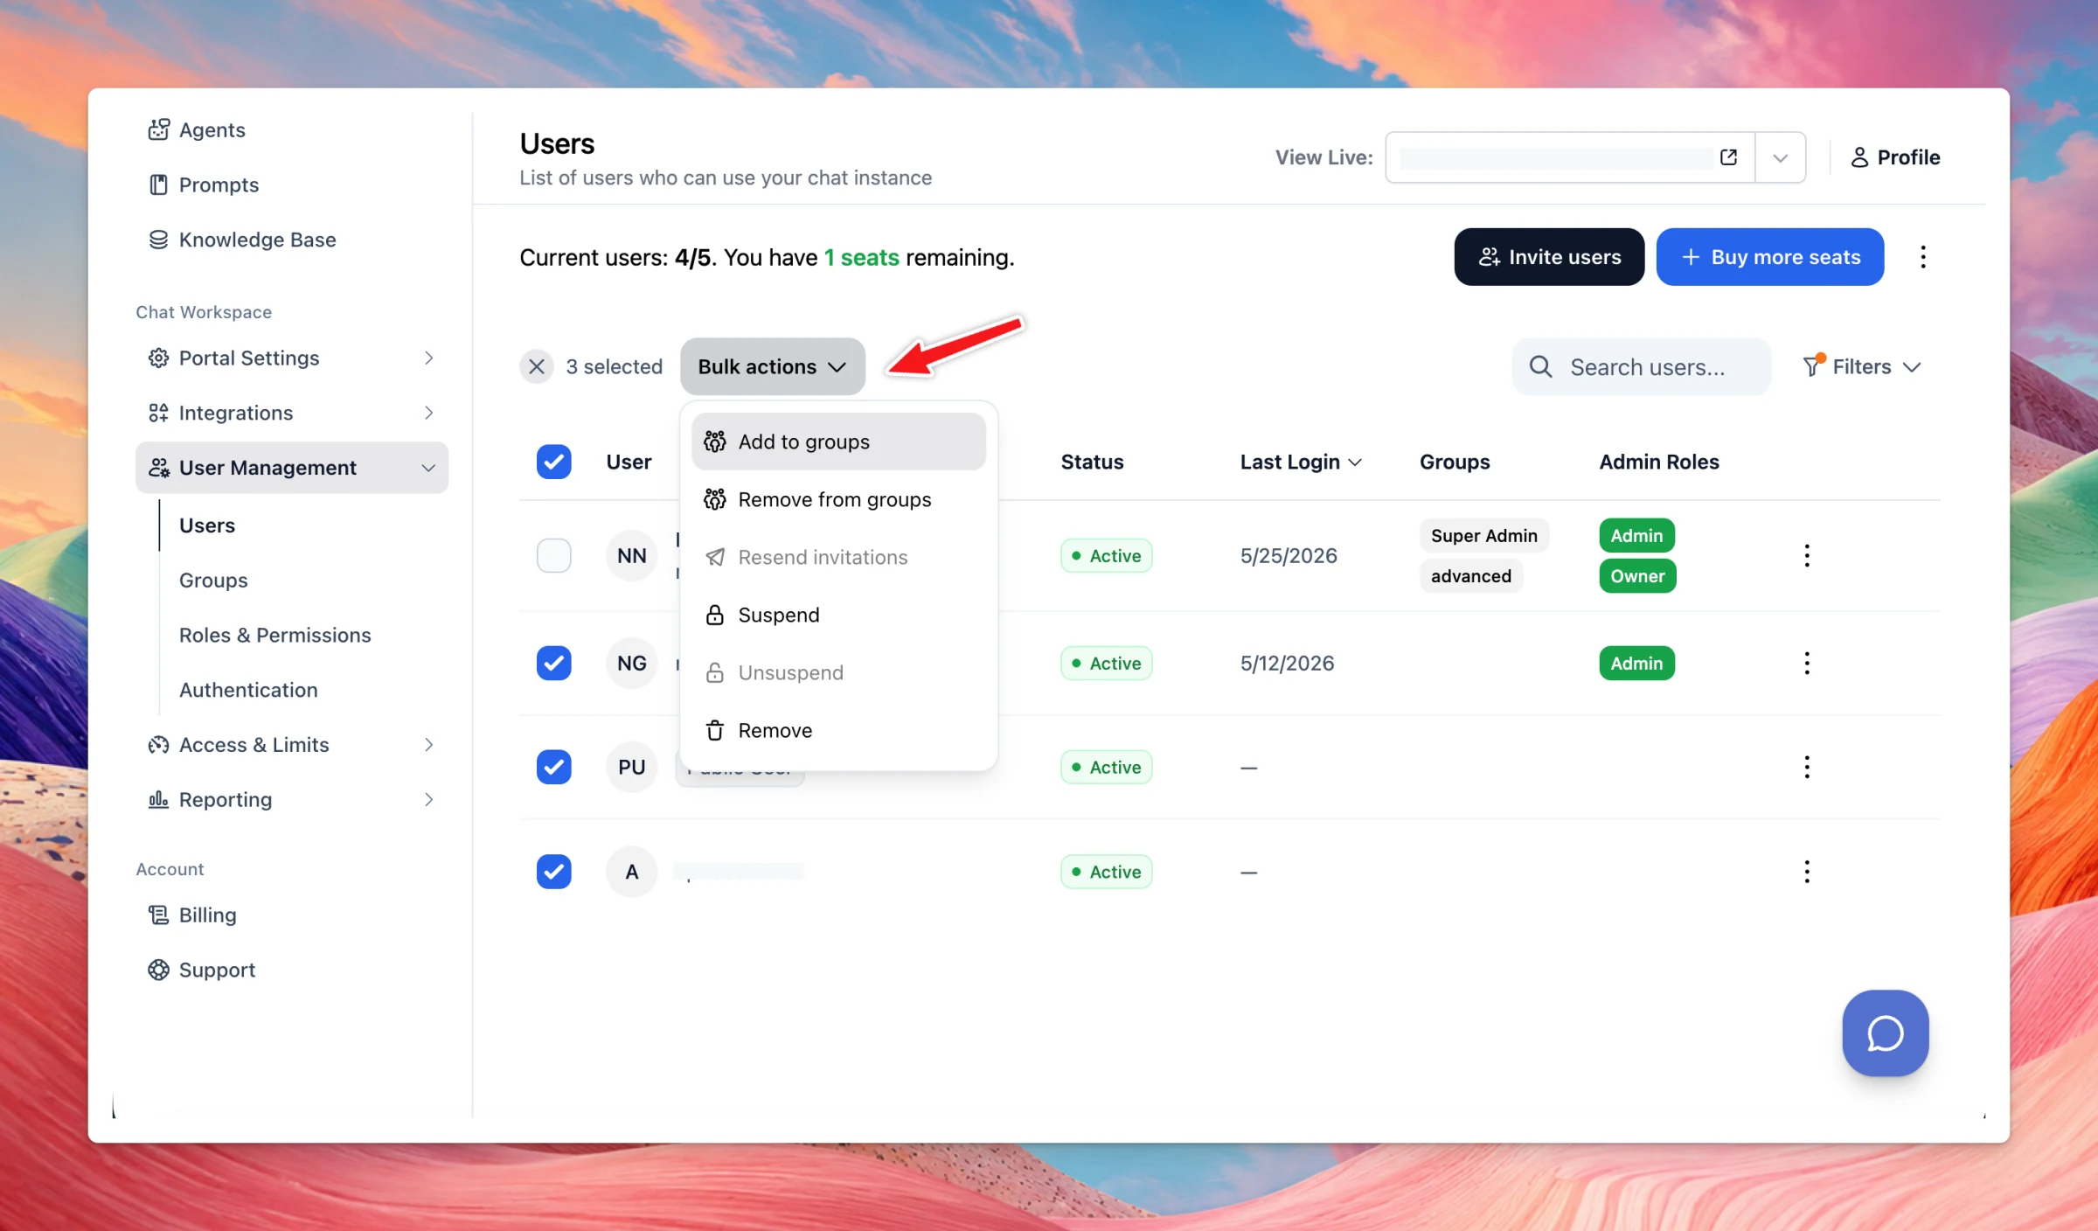2098x1231 pixels.
Task: Clear the 3 selected users with X
Action: pos(537,366)
